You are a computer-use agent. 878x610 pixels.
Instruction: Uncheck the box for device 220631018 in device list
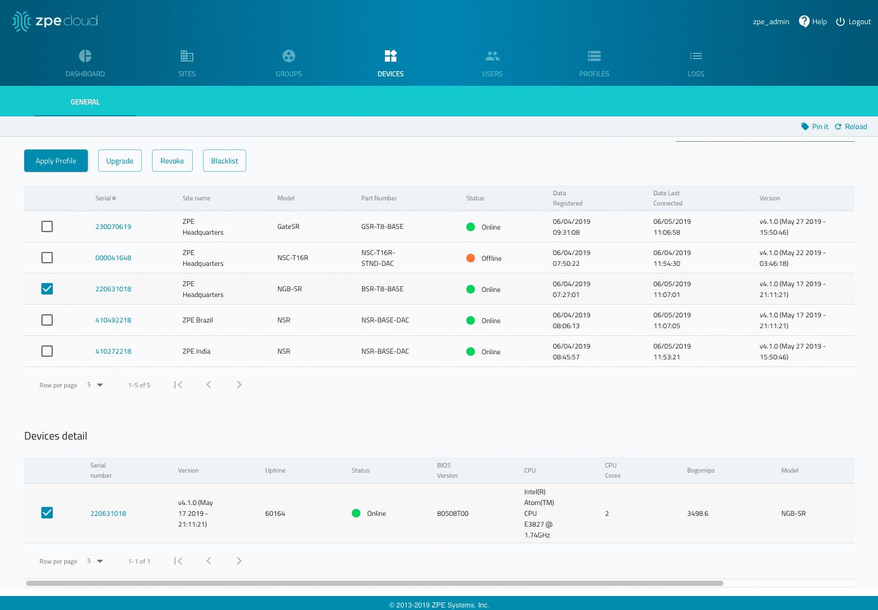pos(47,289)
